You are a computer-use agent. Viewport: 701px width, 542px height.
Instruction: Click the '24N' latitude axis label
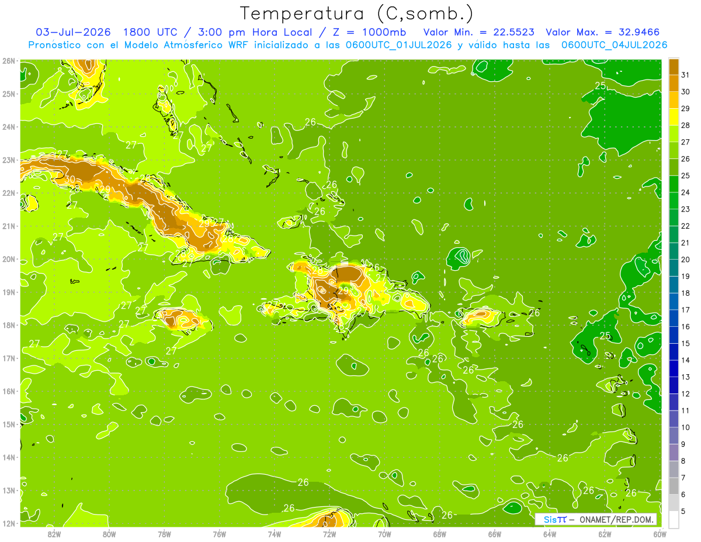[x=9, y=127]
